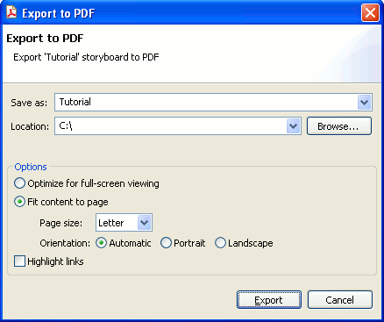384x322 pixels.
Task: Expand the Location dropdown arrow
Action: pyautogui.click(x=293, y=126)
